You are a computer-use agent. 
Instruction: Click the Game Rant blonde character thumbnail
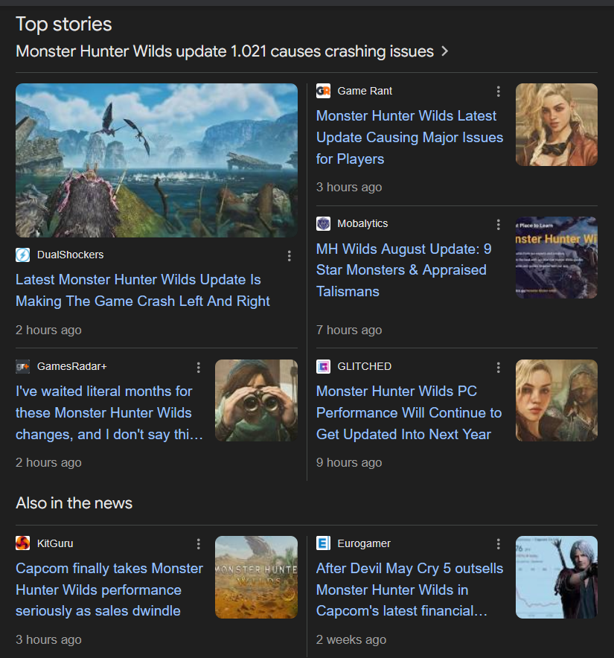[557, 124]
